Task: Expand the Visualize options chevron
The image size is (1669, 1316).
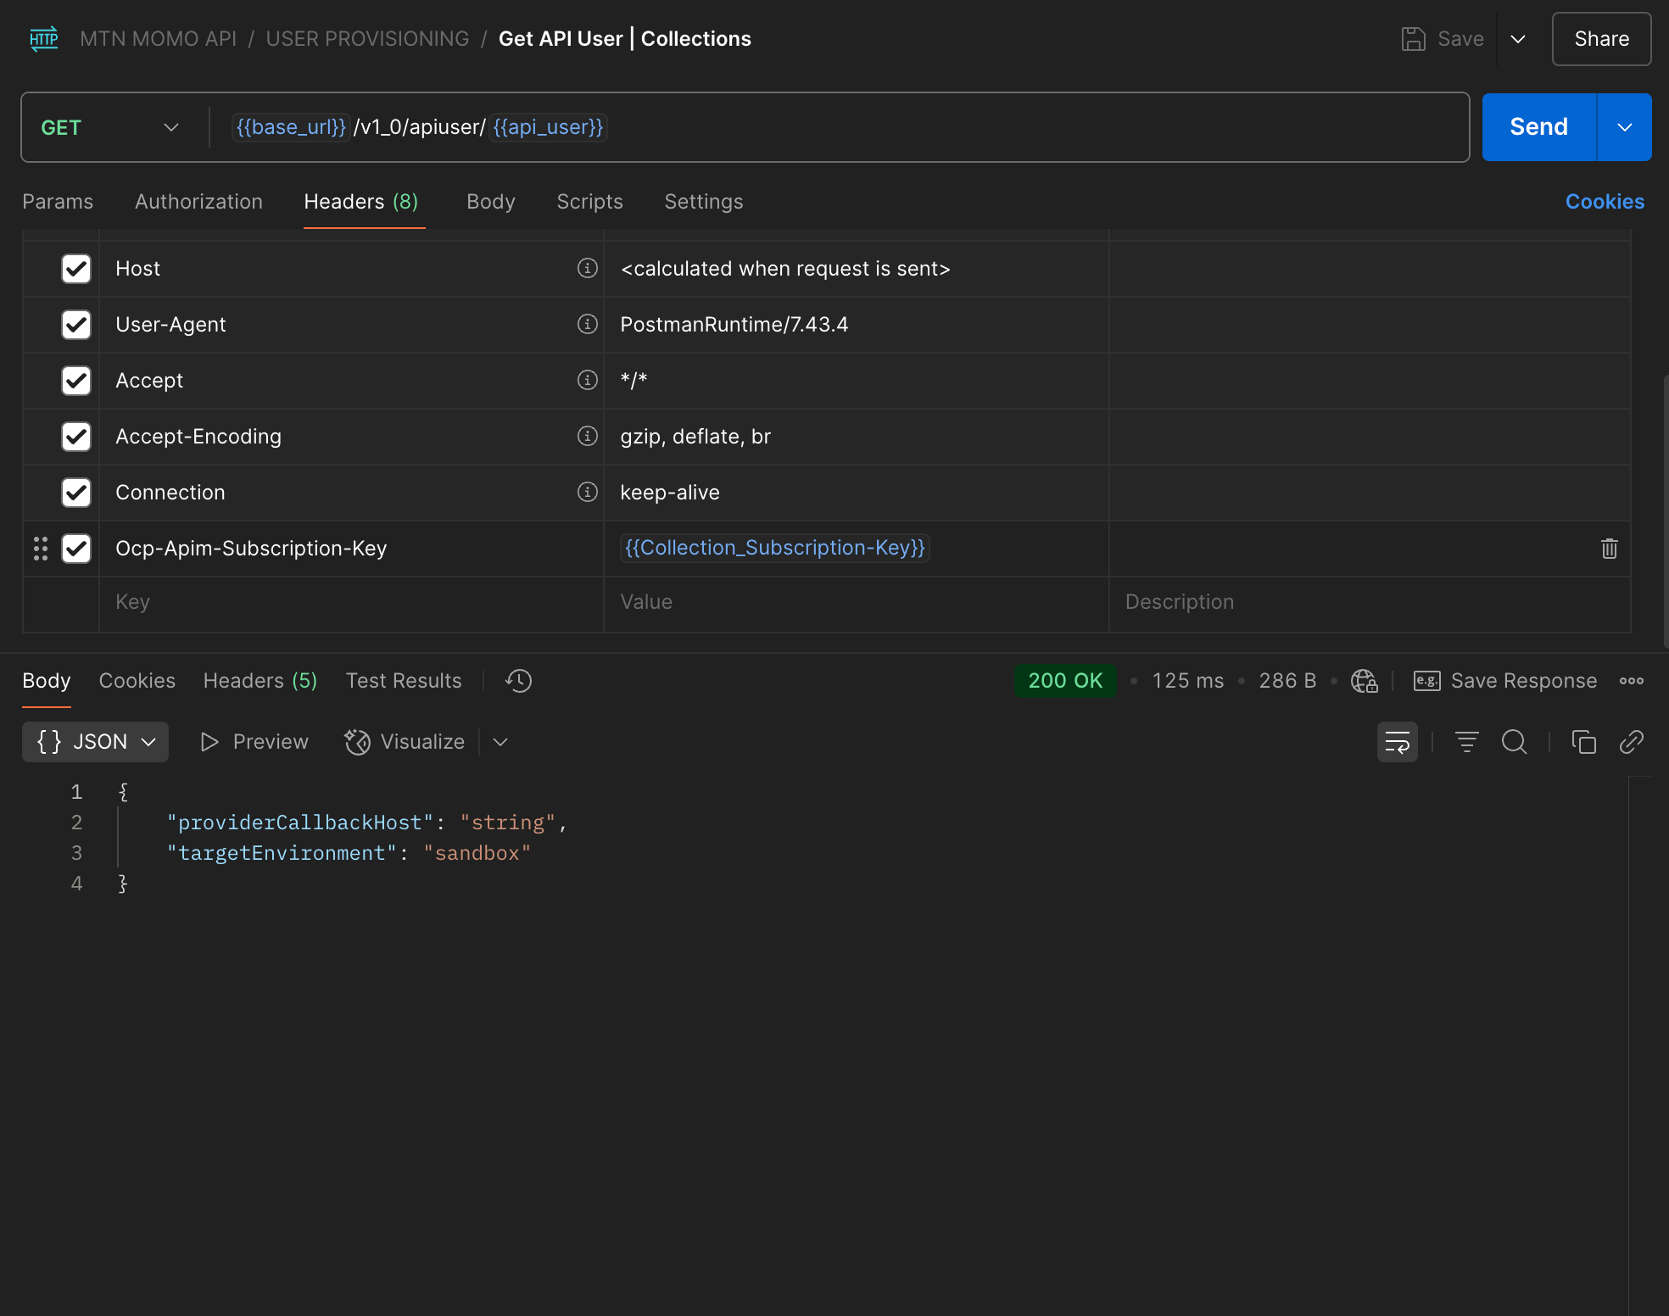Action: tap(500, 742)
